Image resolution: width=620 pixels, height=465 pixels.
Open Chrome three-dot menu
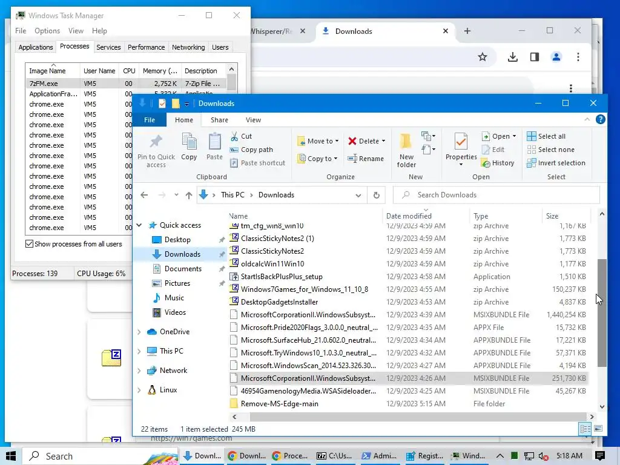coord(578,57)
